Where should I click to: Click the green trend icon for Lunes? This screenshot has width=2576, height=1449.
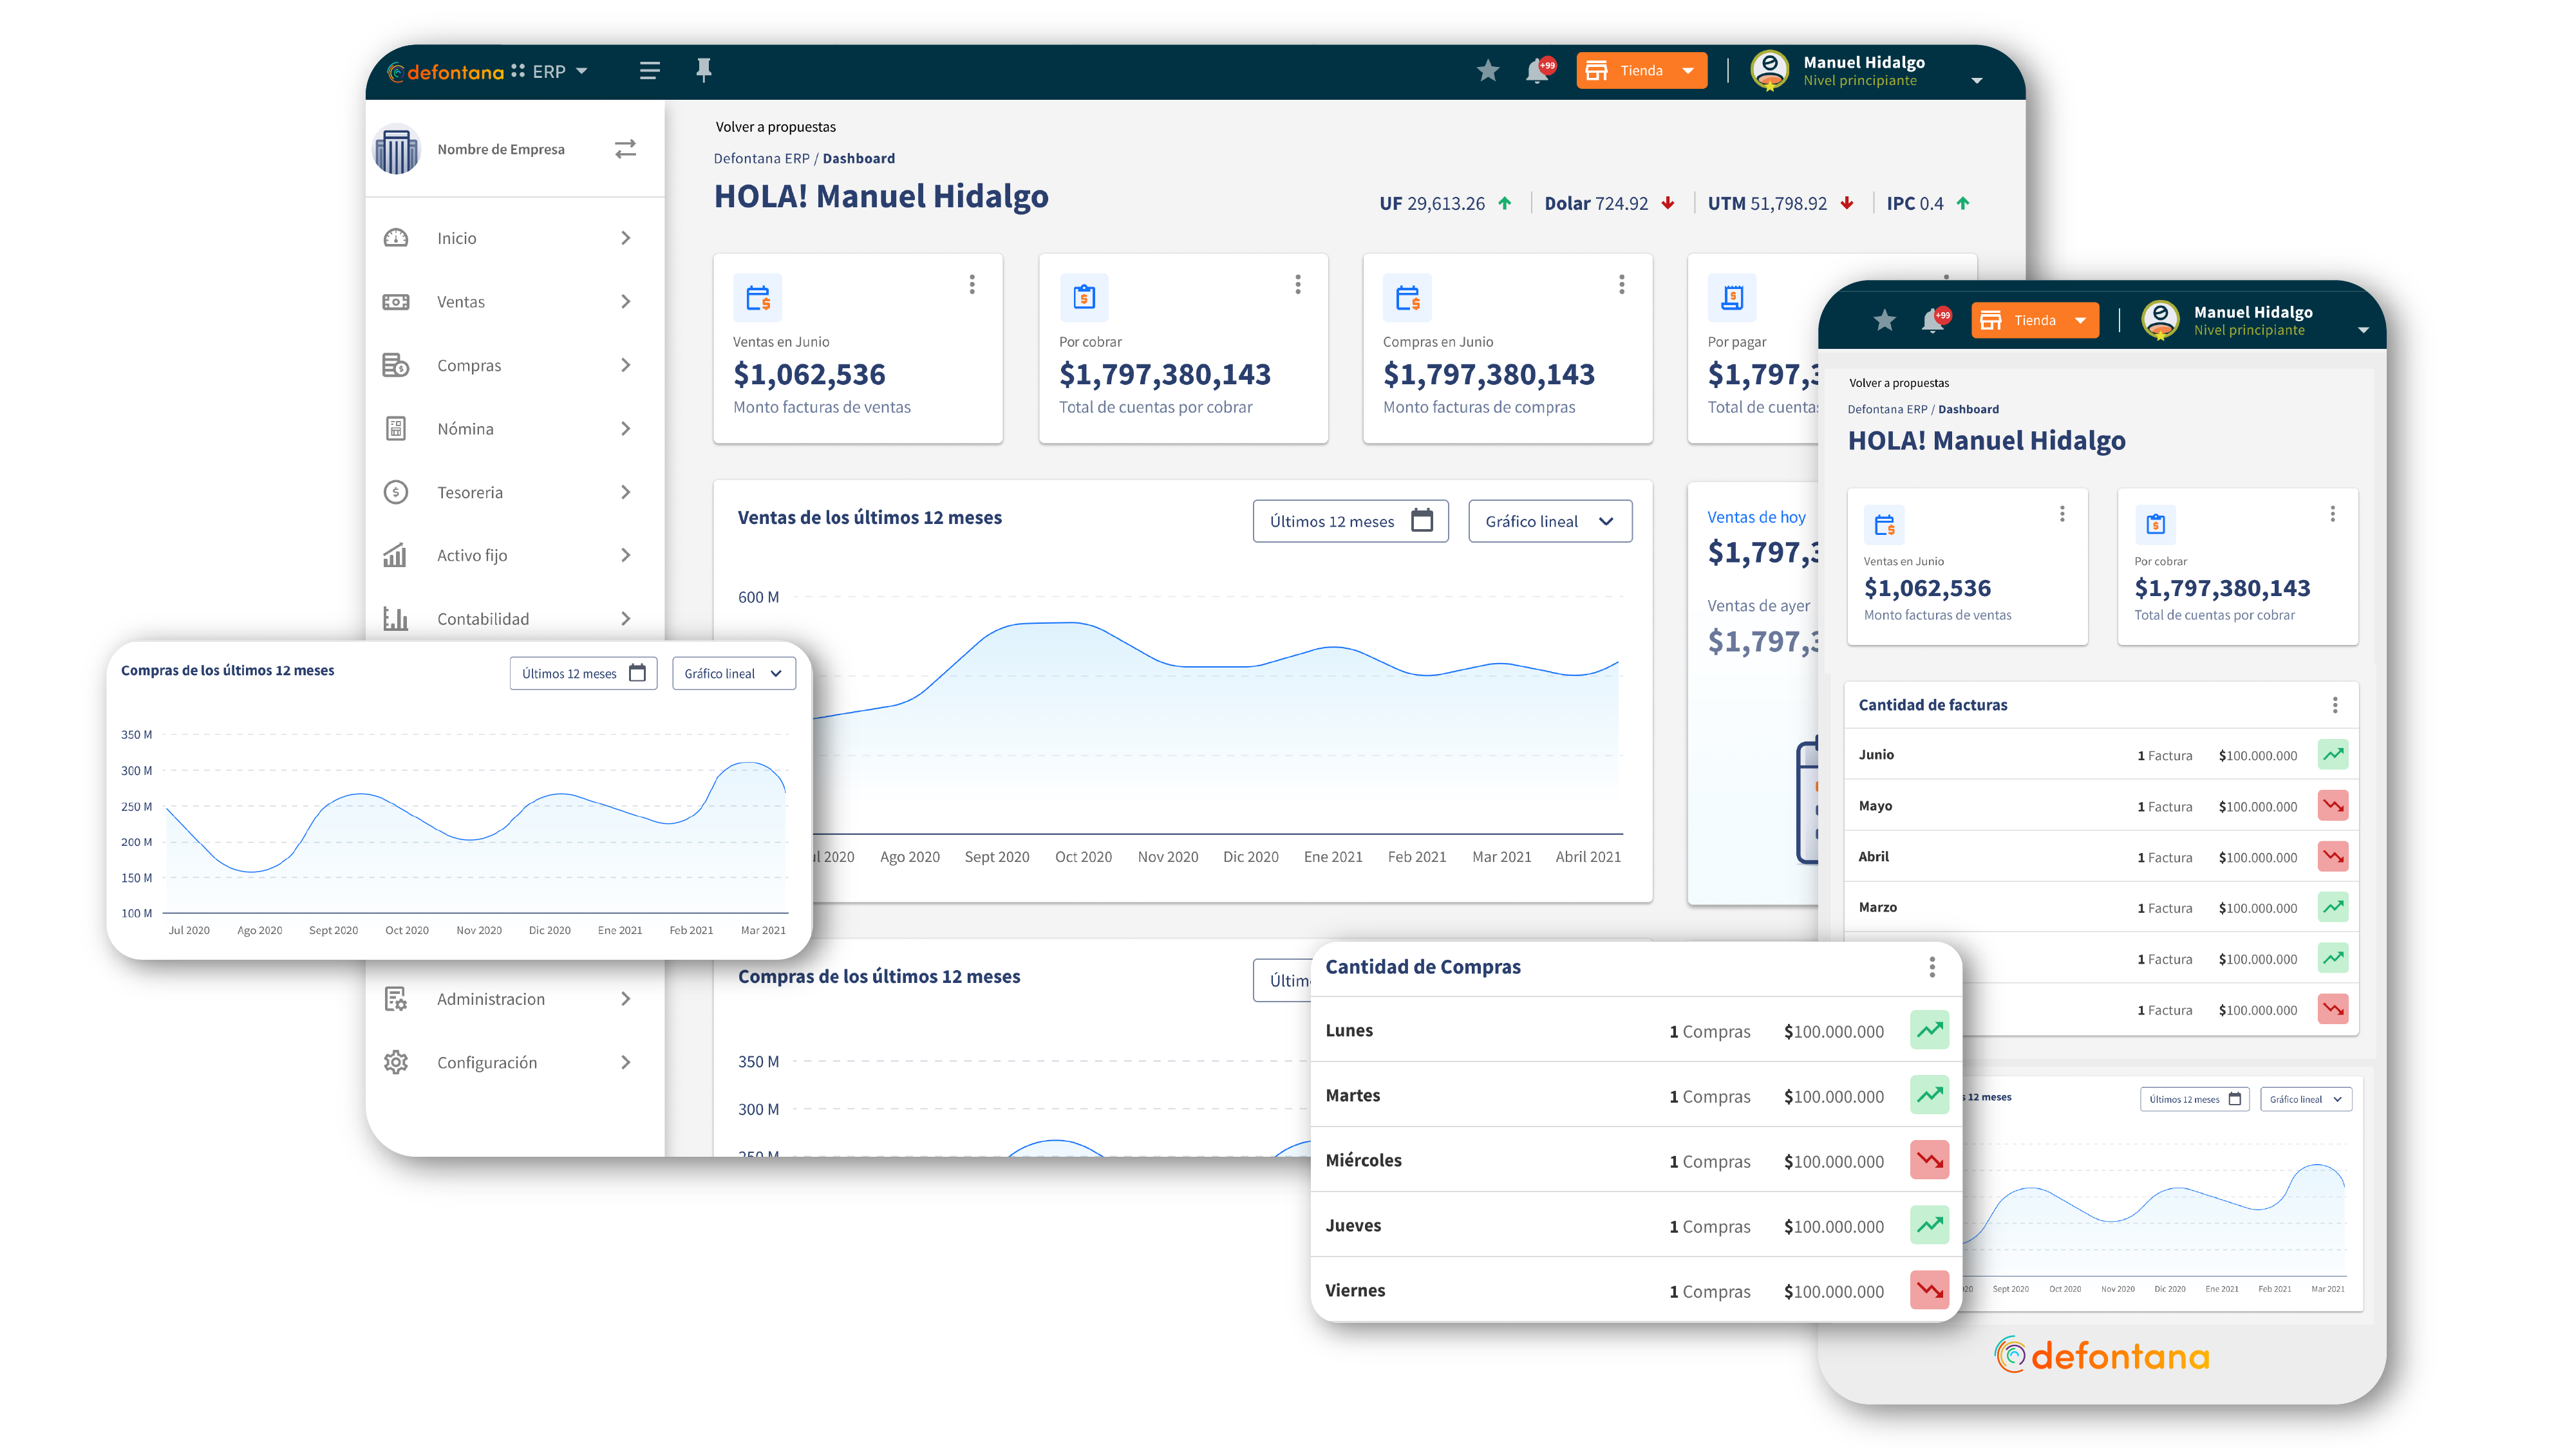pyautogui.click(x=1929, y=1030)
